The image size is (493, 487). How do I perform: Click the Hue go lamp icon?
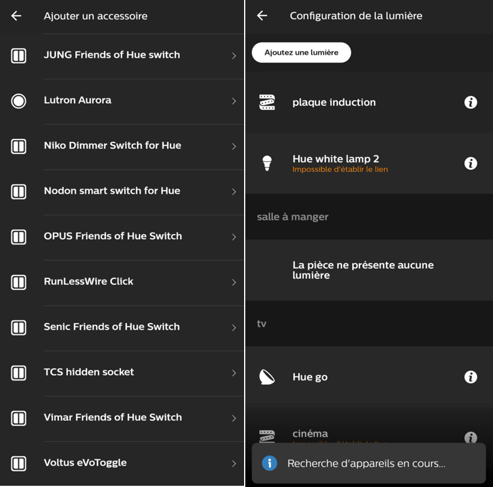267,377
